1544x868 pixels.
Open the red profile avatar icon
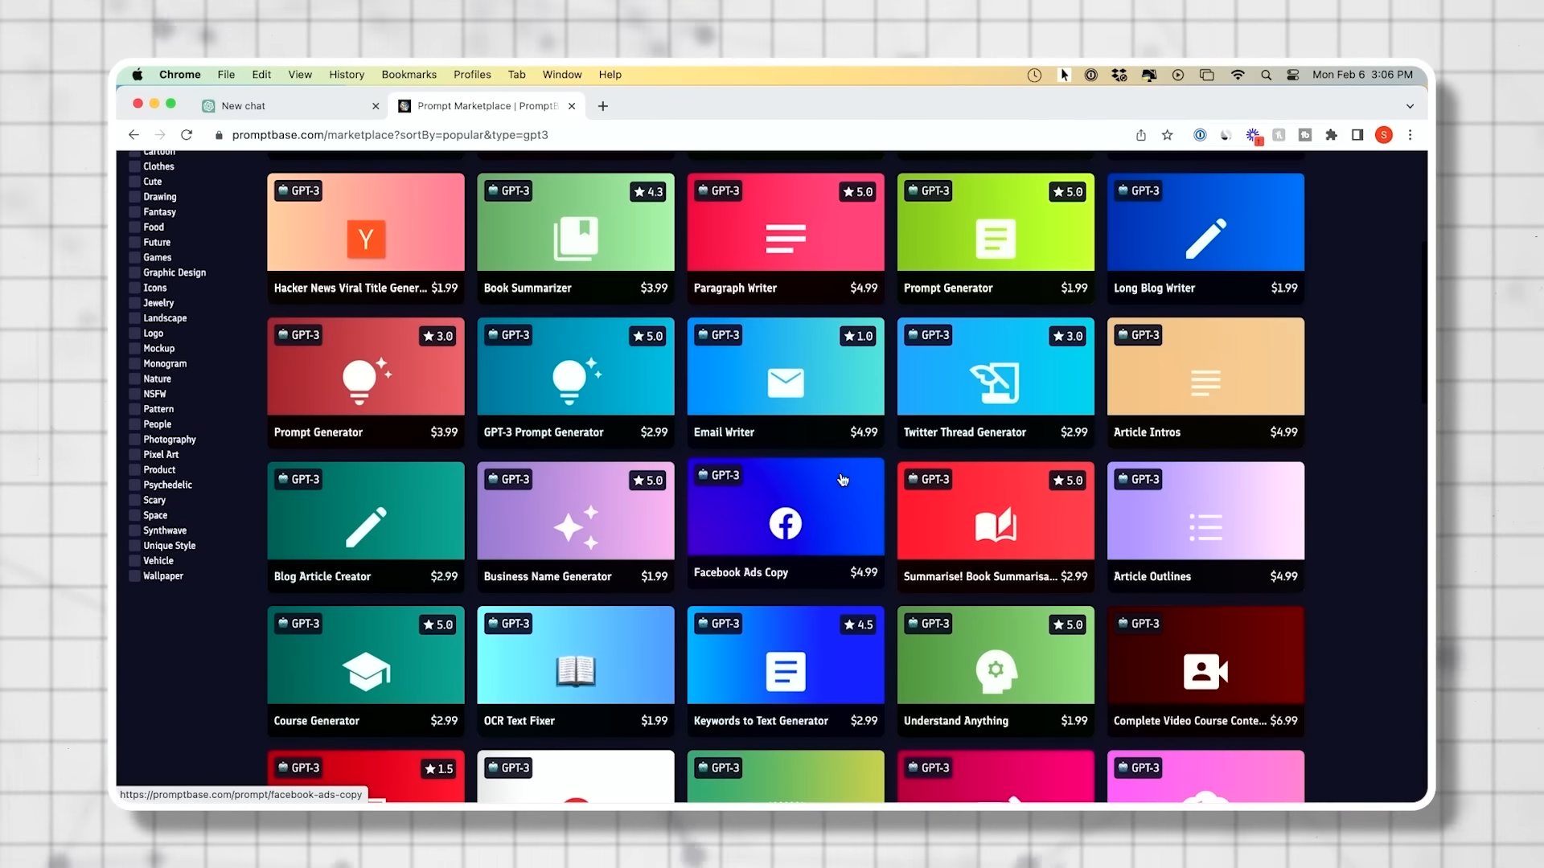click(1383, 135)
